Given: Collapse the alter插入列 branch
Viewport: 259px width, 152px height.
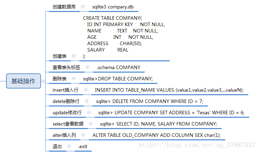Looking at the screenshot, I should click(x=83, y=135).
